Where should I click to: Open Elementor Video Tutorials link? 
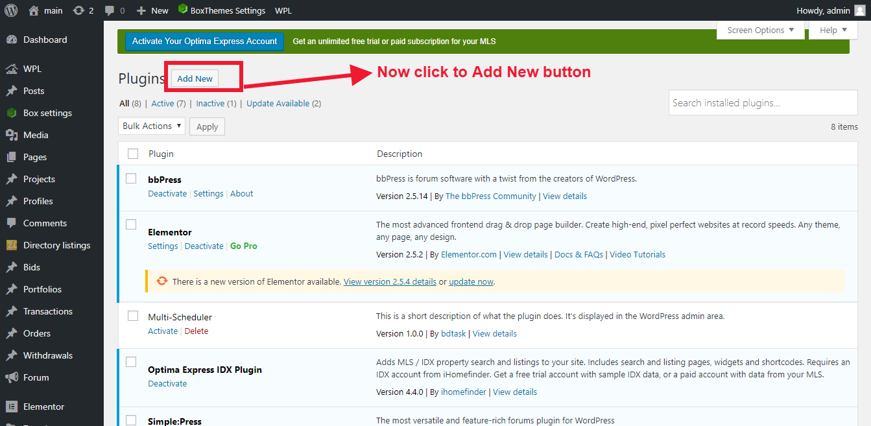pos(638,254)
